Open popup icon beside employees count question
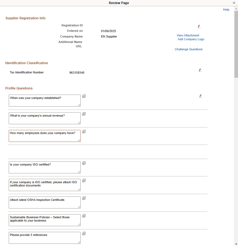238x246 pixels. pos(84,132)
